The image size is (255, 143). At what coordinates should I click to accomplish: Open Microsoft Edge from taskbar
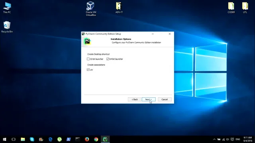click(51, 139)
